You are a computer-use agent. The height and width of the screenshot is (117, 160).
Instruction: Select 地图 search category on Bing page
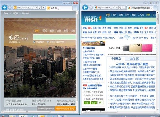66,31
